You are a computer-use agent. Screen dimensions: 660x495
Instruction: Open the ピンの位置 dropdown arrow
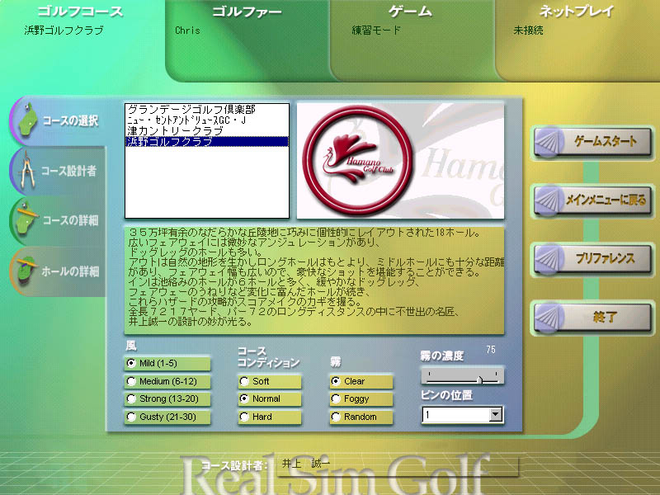(495, 416)
